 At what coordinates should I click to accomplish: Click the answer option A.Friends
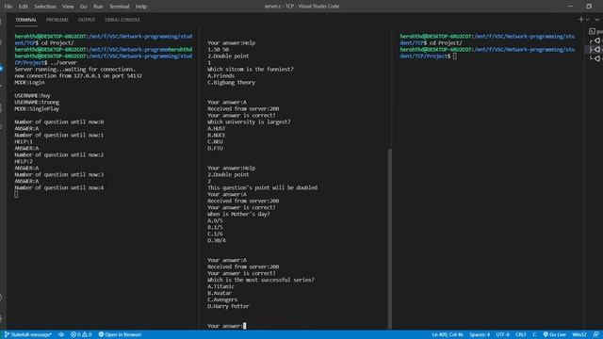(220, 75)
